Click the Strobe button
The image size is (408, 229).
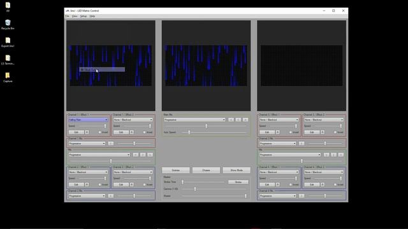point(238,182)
